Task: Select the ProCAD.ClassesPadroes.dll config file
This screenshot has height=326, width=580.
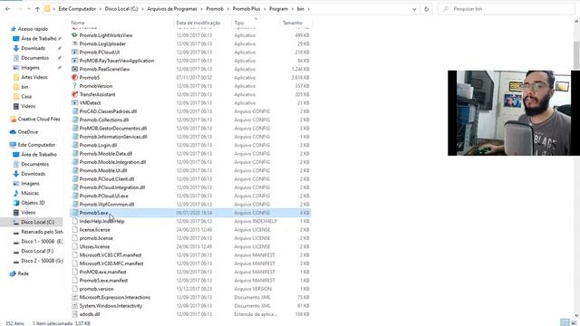Action: tap(190, 111)
